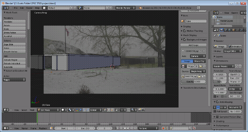Select the Movie Clip source toggle

tap(199, 61)
